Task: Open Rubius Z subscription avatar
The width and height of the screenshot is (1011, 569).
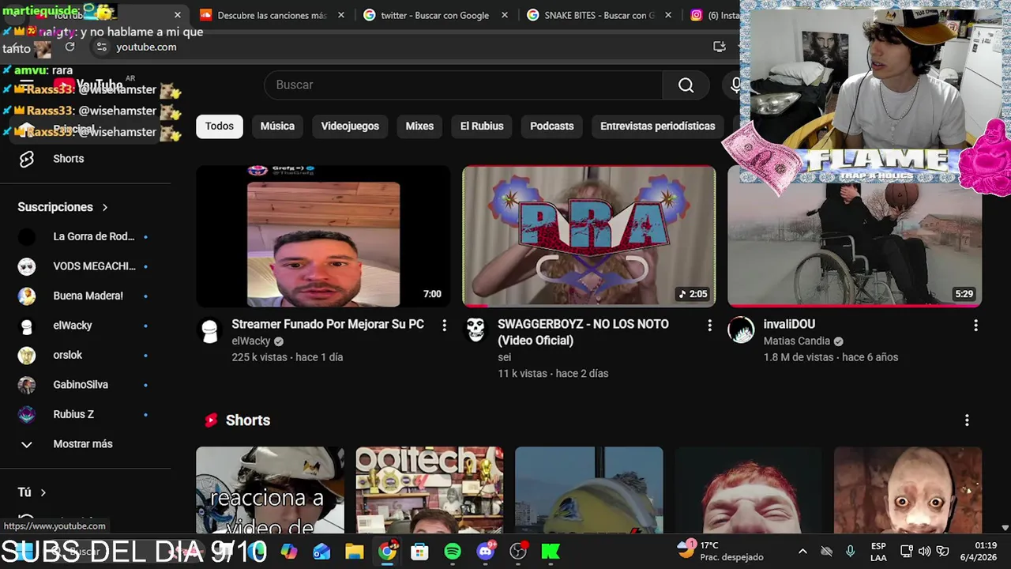Action: (27, 415)
